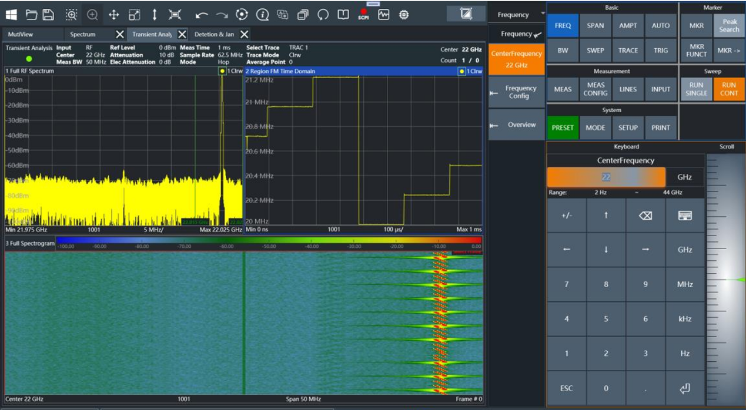Screen dimensions: 746x410
Task: Click the AMPT button
Action: click(x=628, y=26)
